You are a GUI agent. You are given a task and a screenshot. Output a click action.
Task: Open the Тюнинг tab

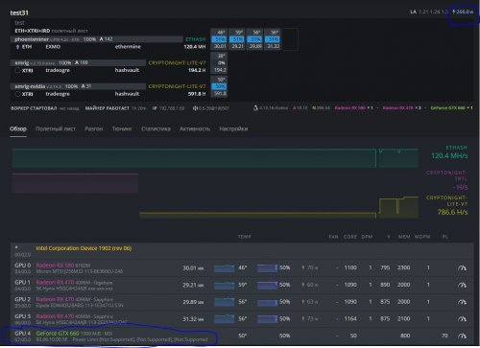click(x=122, y=128)
